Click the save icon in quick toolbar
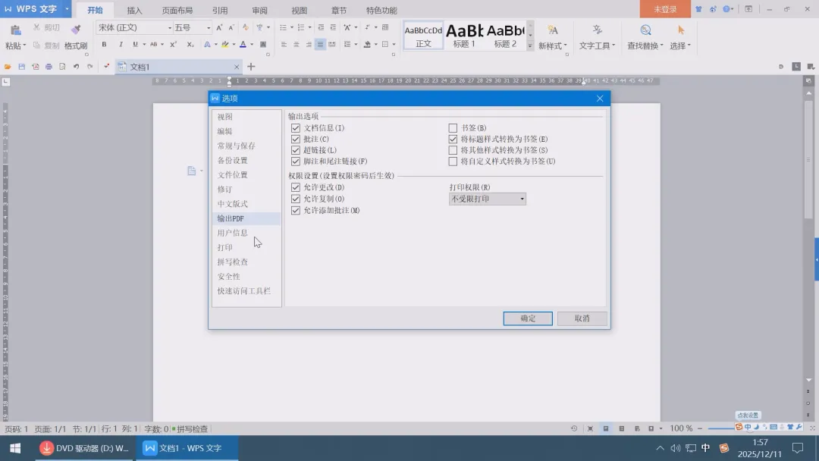 tap(21, 67)
